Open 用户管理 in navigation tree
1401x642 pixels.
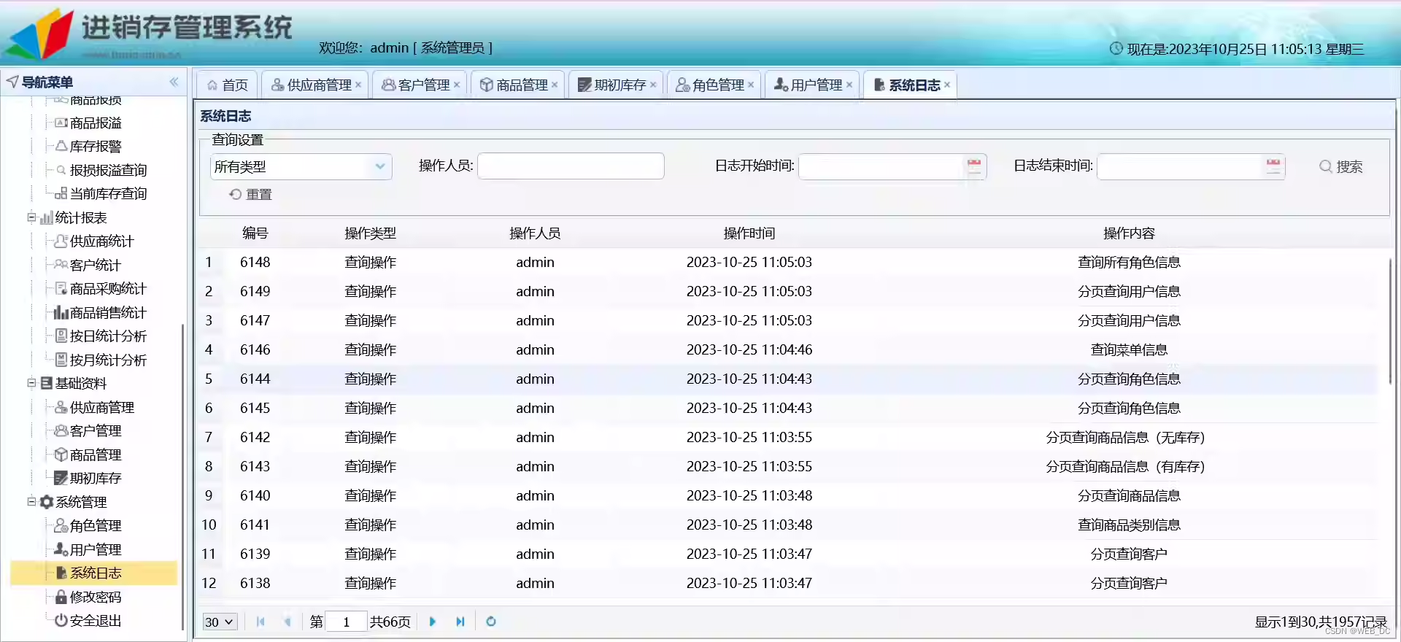pos(95,549)
